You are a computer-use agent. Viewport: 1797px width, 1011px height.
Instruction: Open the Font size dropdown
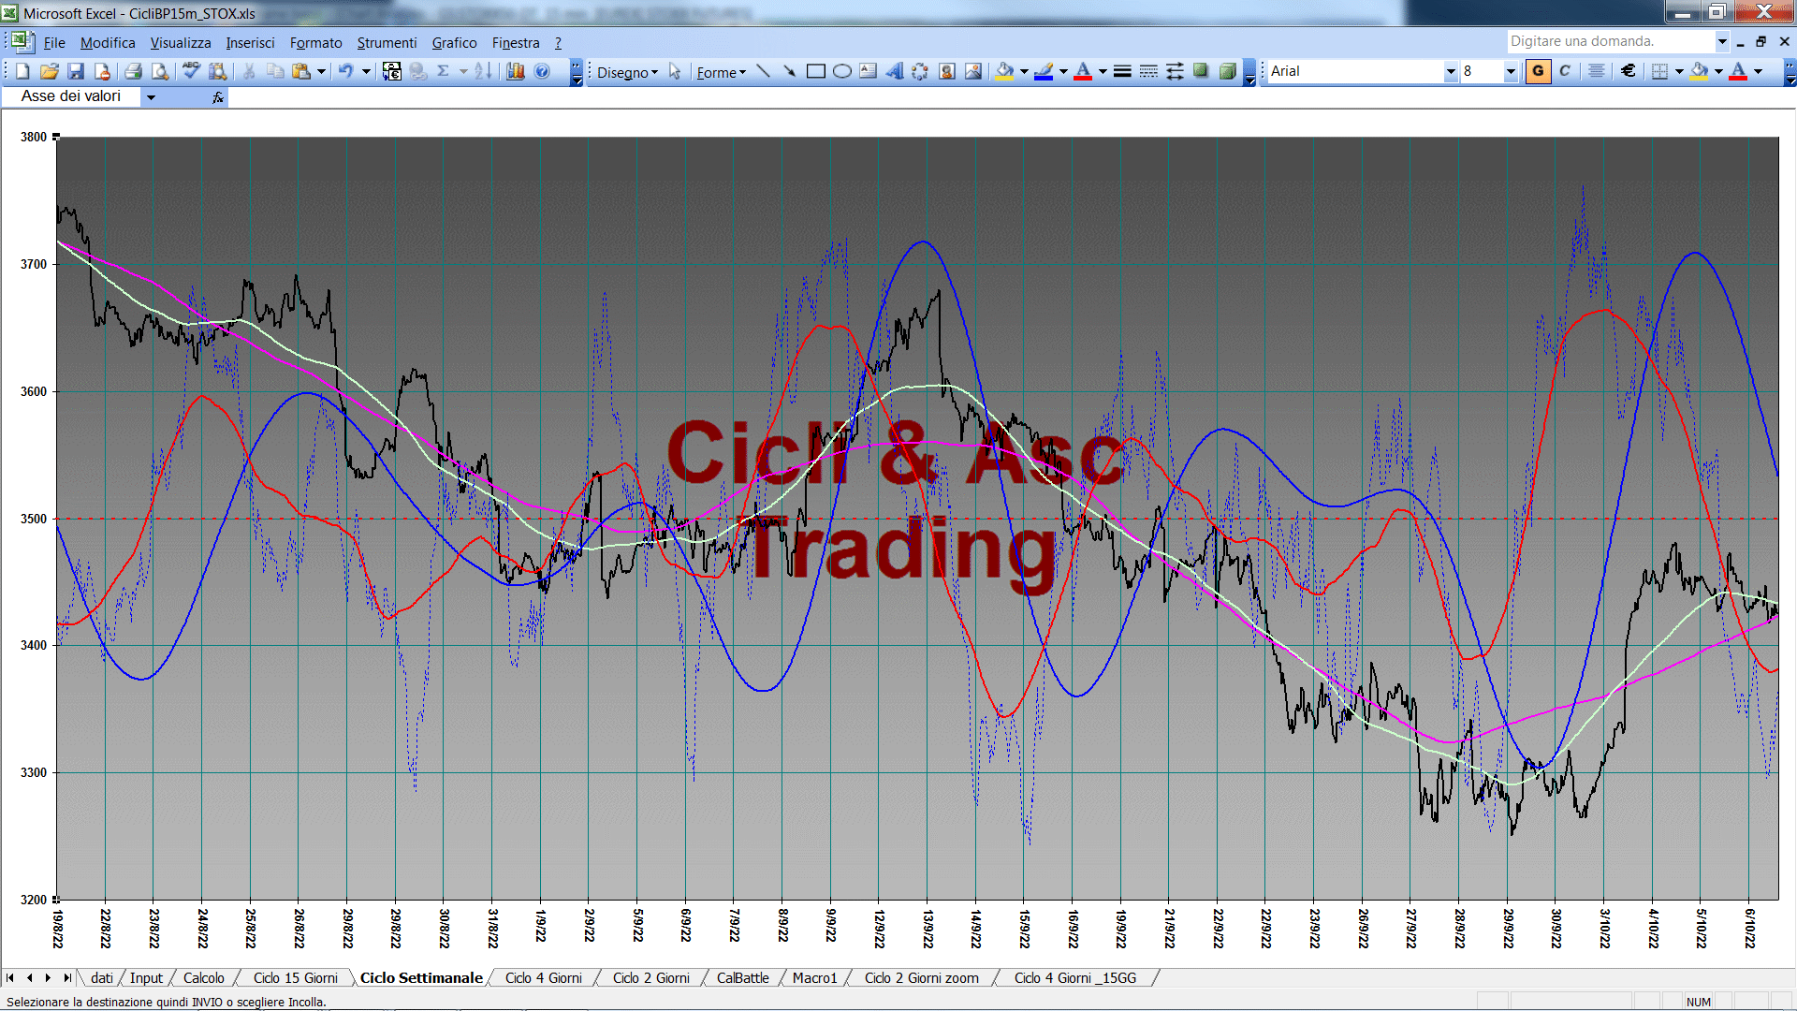click(x=1511, y=71)
